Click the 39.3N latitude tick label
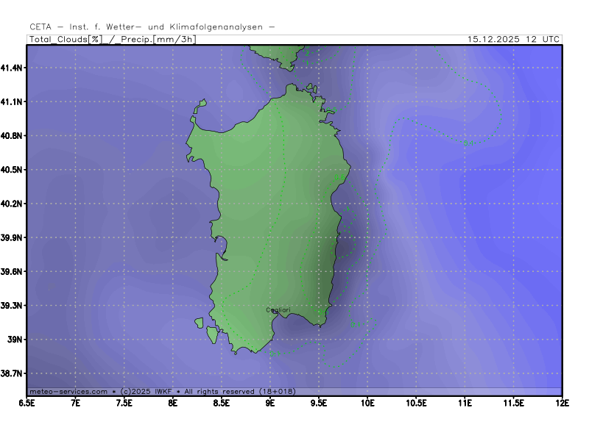 [x=13, y=306]
